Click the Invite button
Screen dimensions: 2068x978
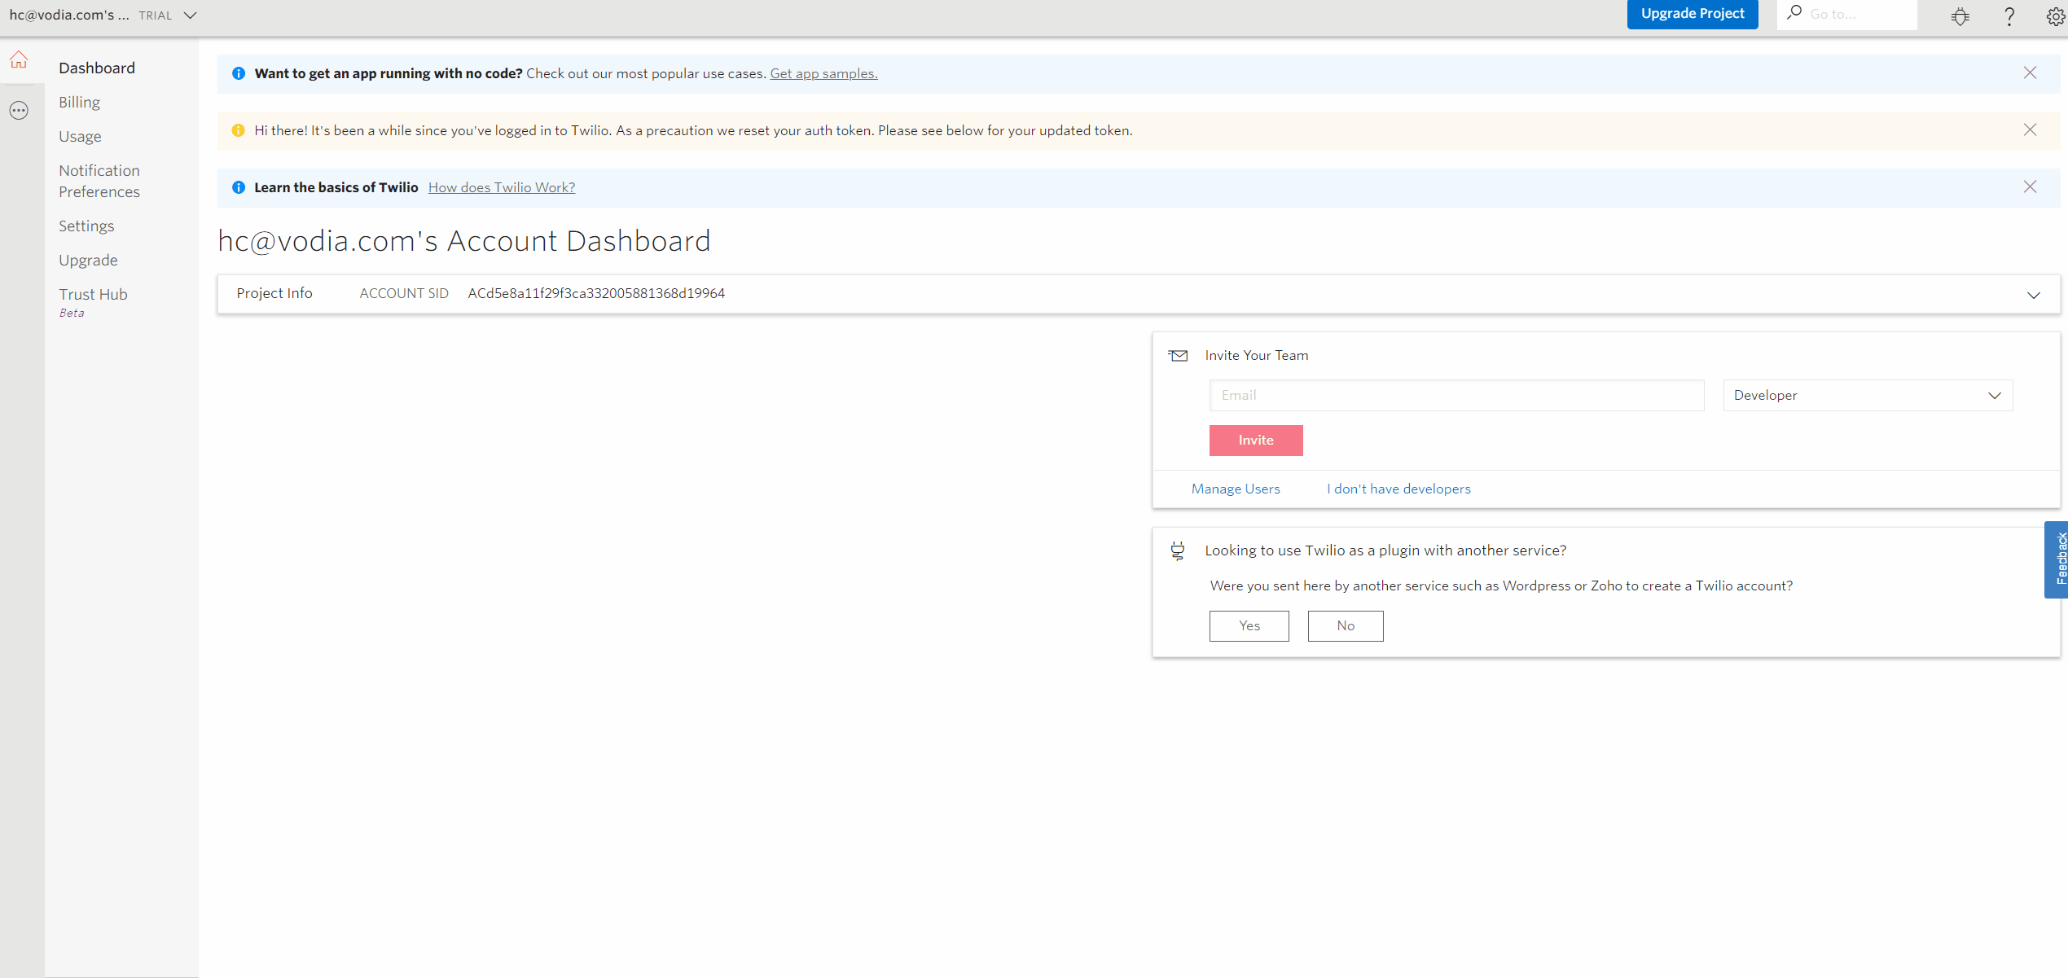tap(1255, 441)
